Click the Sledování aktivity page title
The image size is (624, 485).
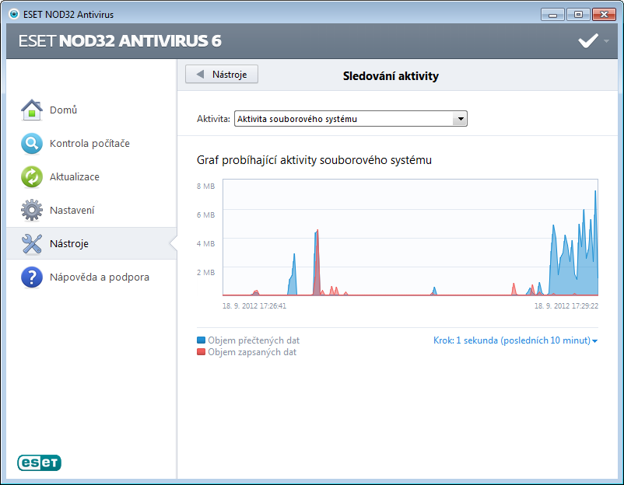point(391,76)
